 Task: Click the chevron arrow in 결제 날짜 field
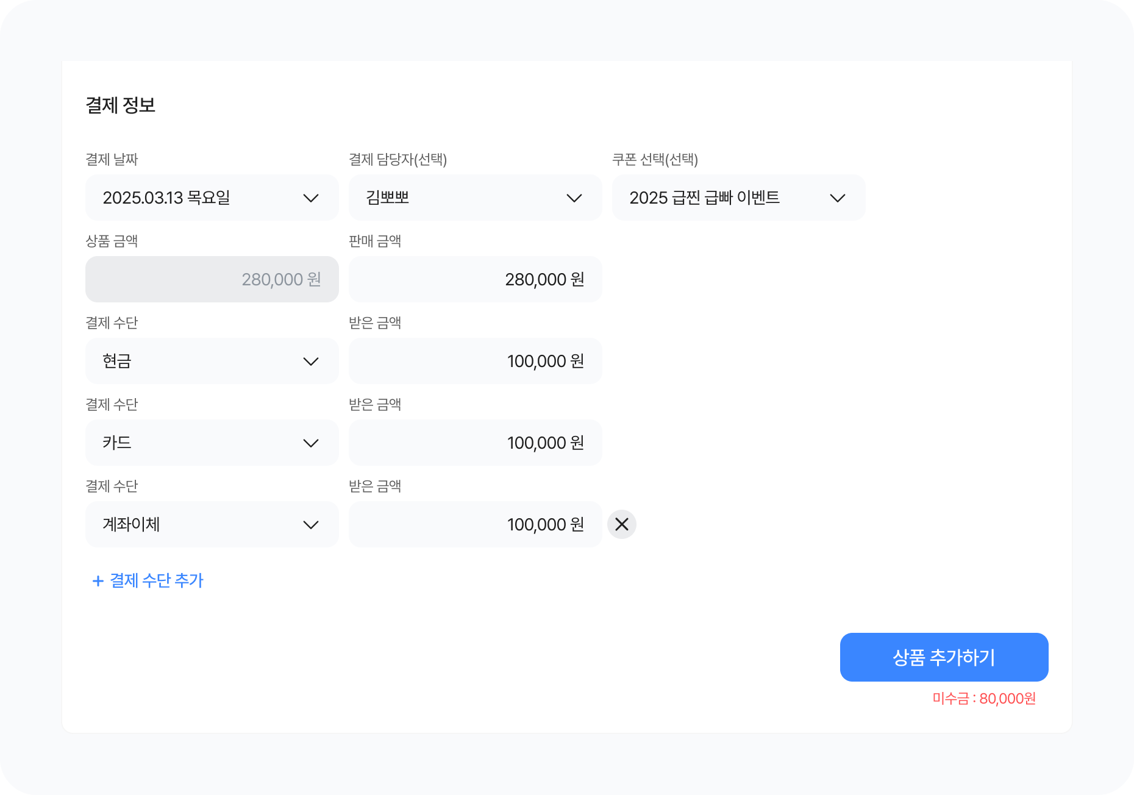click(311, 198)
